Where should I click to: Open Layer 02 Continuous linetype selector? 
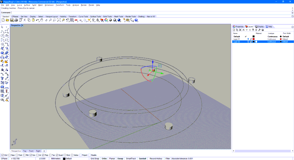click(271, 42)
